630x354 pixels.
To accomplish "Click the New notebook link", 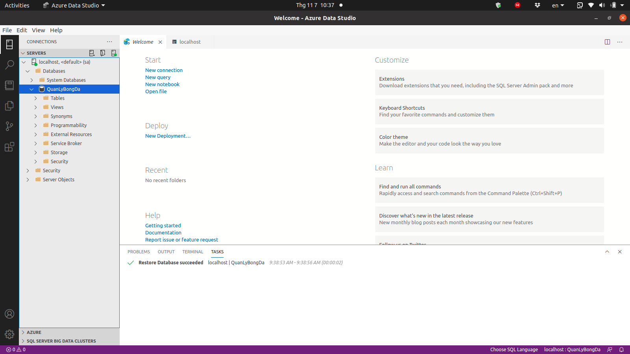I will pyautogui.click(x=162, y=85).
